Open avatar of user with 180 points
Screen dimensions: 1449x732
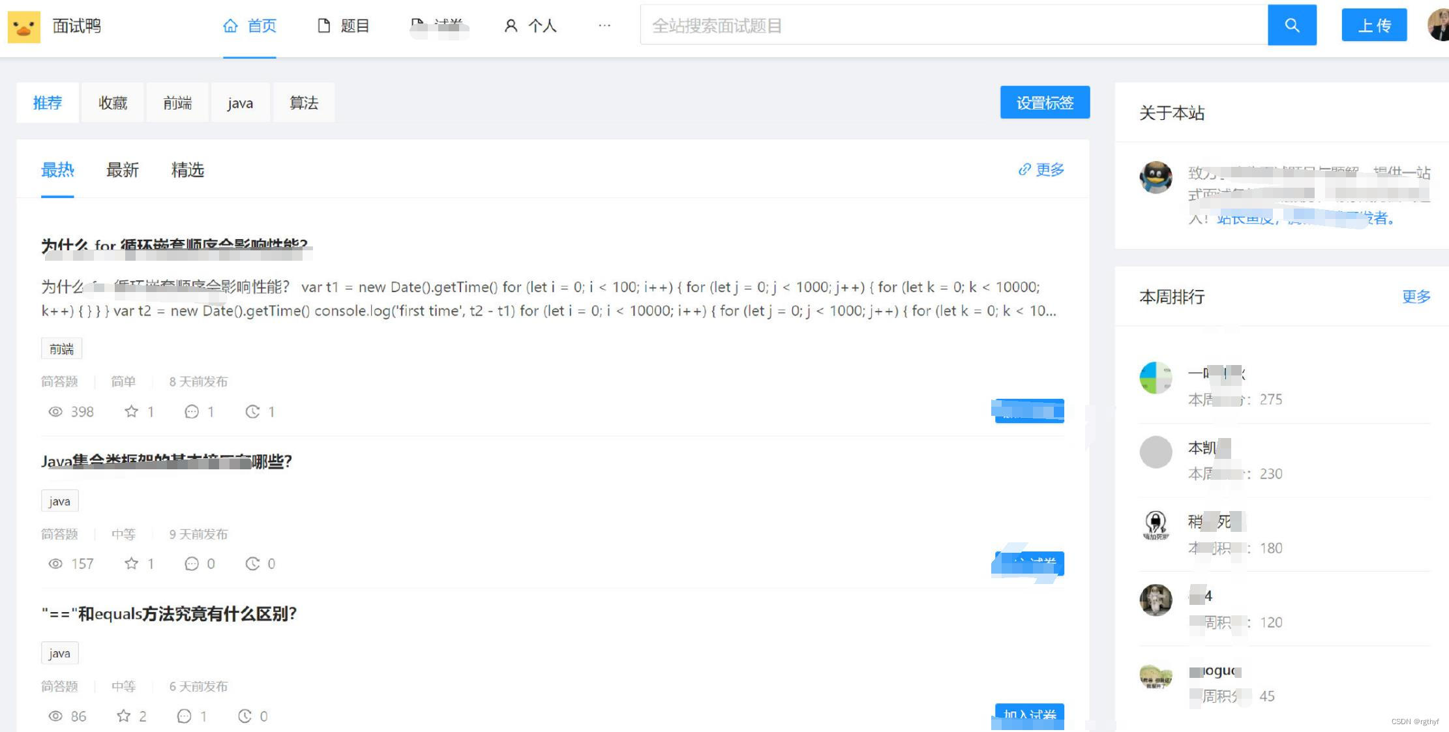point(1156,525)
